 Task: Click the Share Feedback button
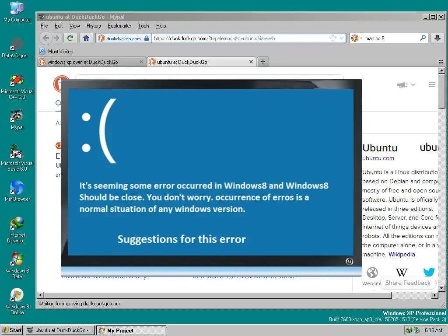(408, 283)
